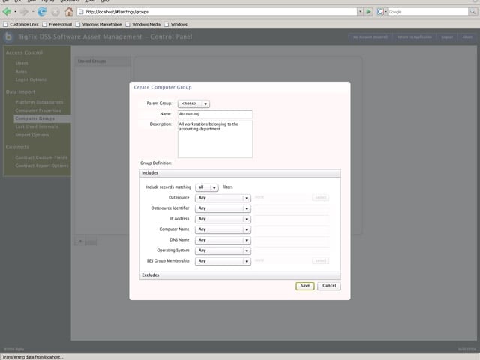Open Platform Datasources in the sidebar

[39, 102]
